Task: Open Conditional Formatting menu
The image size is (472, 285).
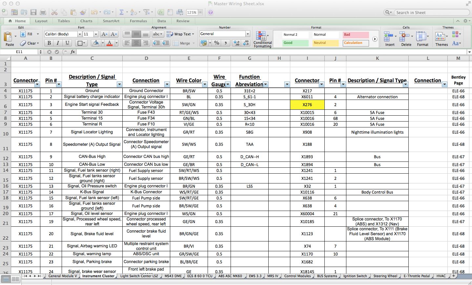Action: (262, 39)
